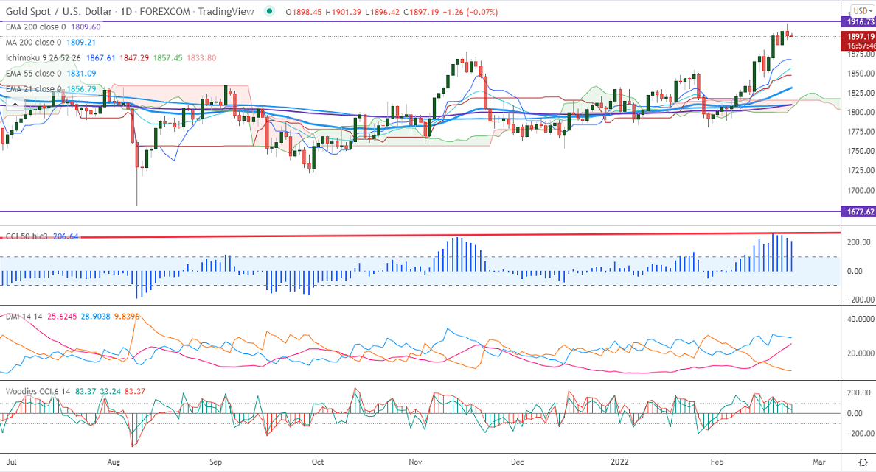876x472 pixels.
Task: Click the Dec label on the time axis
Action: pyautogui.click(x=518, y=462)
